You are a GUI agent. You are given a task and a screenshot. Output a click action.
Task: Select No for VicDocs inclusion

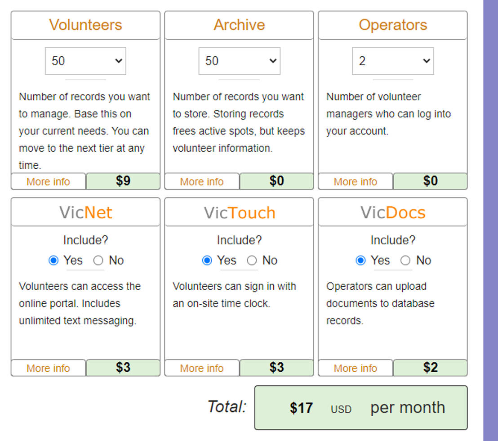point(405,260)
